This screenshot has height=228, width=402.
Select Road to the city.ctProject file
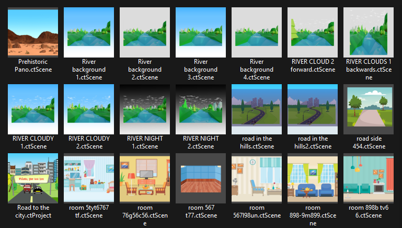(33, 178)
